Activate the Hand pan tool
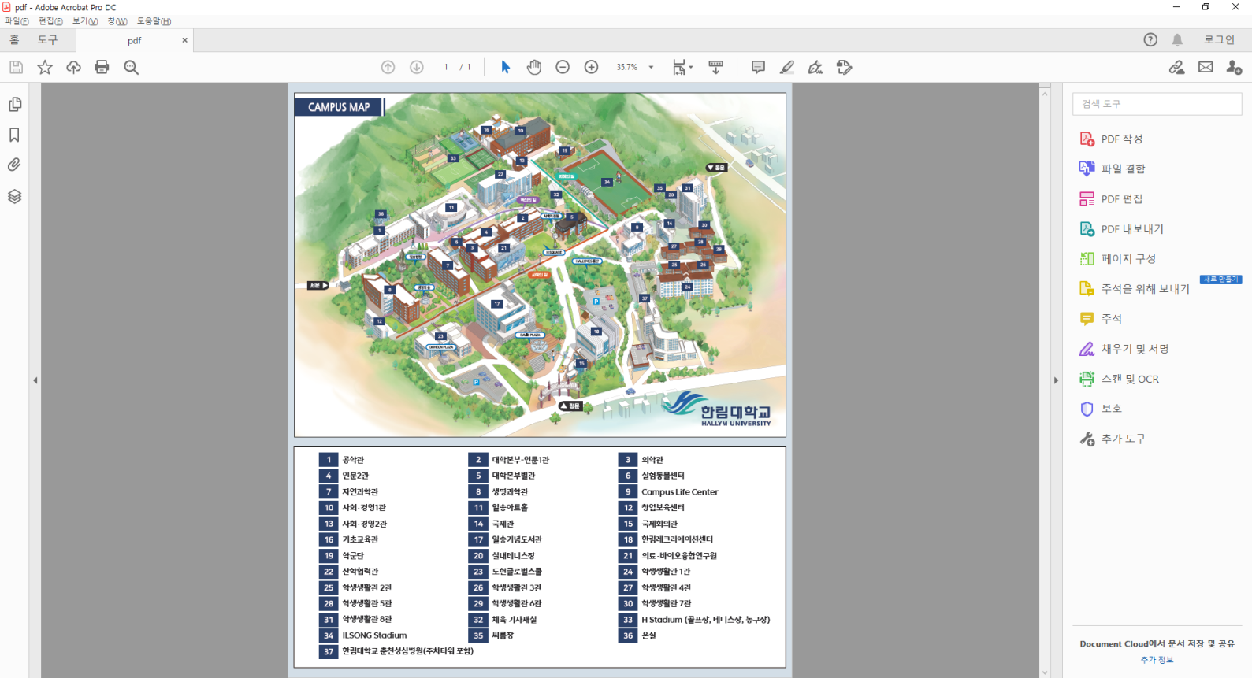1252x678 pixels. [534, 68]
